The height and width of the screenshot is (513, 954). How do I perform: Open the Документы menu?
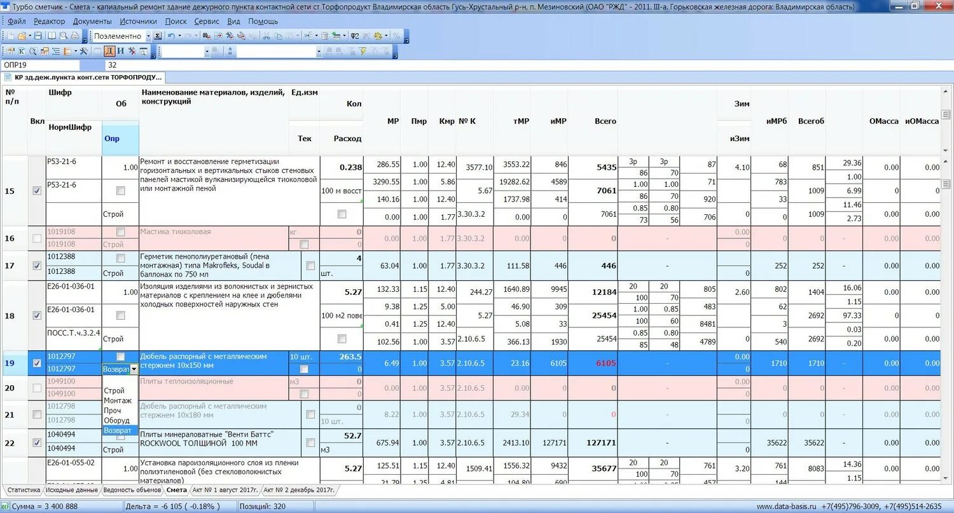click(92, 21)
